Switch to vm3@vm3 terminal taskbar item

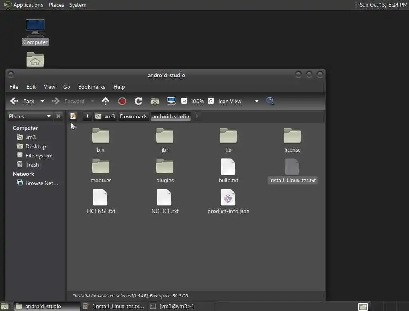click(181, 306)
